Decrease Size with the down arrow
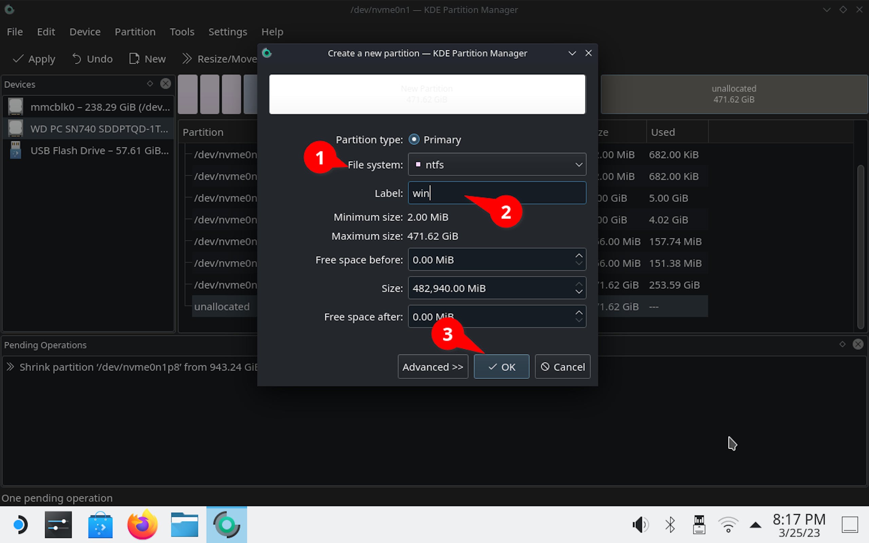 click(578, 292)
